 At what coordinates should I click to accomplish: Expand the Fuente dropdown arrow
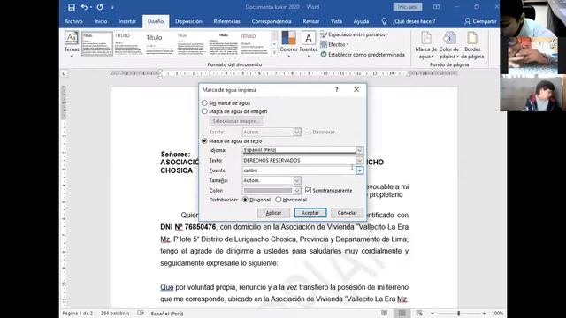[359, 170]
